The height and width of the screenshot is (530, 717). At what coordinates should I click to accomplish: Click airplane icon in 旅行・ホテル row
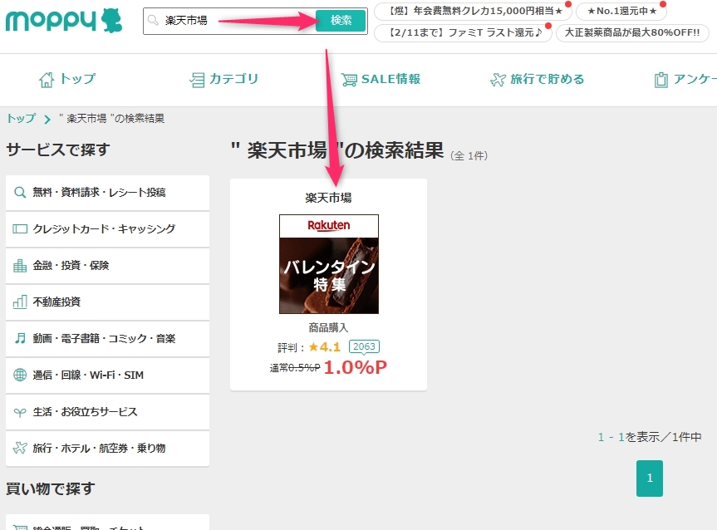click(x=20, y=448)
